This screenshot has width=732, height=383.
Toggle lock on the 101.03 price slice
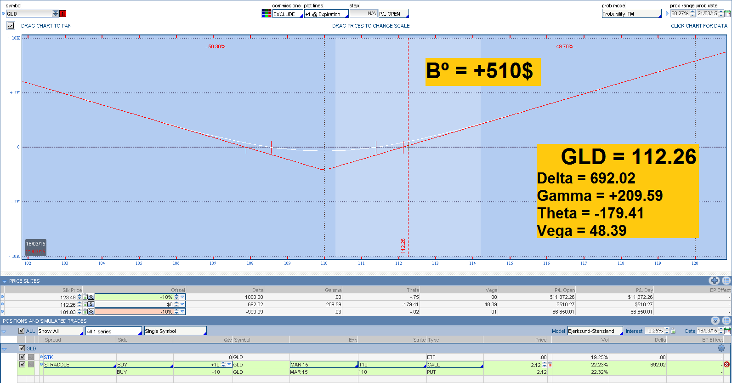click(x=85, y=312)
